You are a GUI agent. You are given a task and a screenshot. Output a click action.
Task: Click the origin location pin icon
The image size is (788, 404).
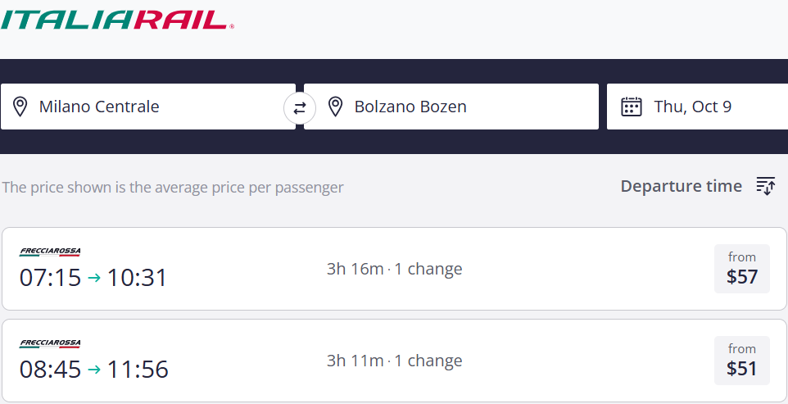coord(20,107)
